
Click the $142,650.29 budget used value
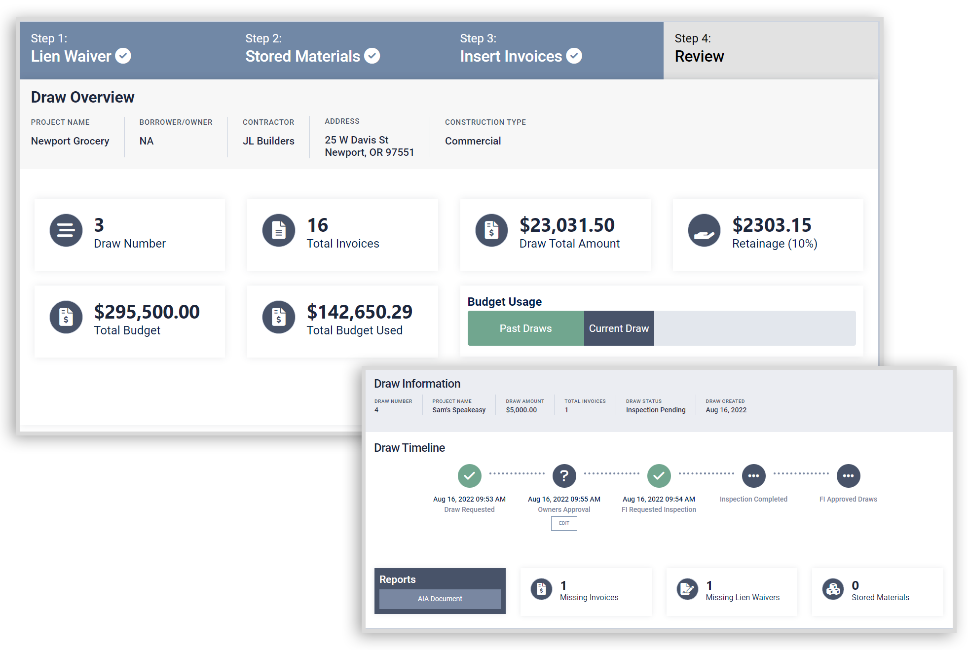pyautogui.click(x=360, y=312)
